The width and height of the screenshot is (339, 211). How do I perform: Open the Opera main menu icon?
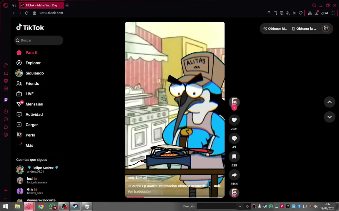[6, 5]
